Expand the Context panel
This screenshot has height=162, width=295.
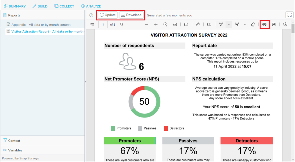pos(42,140)
